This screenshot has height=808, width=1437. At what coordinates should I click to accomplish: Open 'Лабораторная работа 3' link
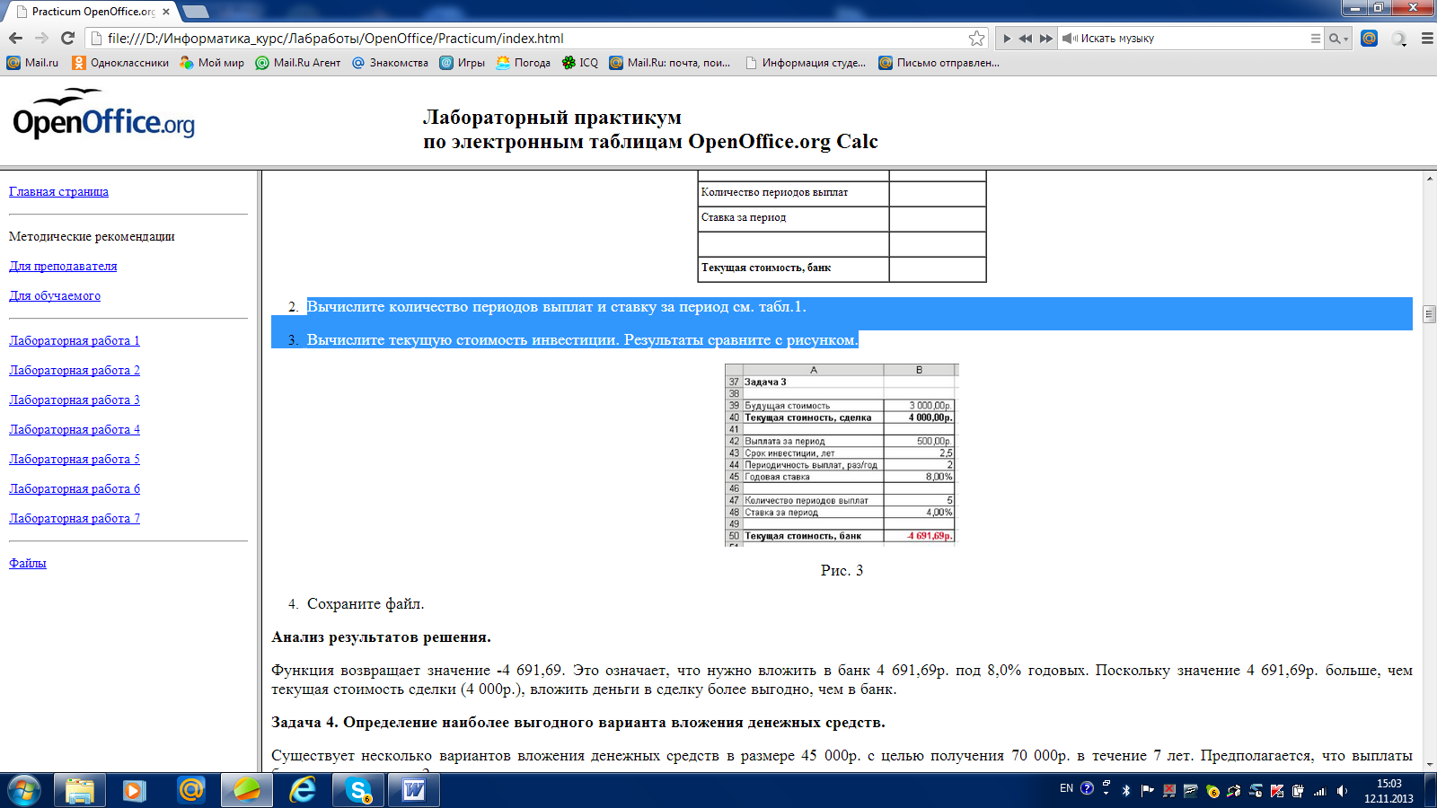coord(75,400)
